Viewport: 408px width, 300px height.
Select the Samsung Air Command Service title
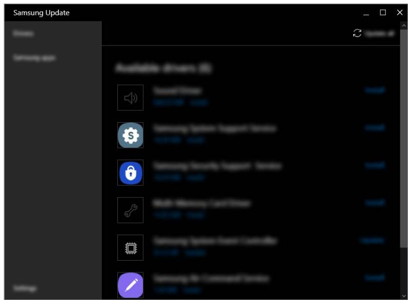click(211, 278)
